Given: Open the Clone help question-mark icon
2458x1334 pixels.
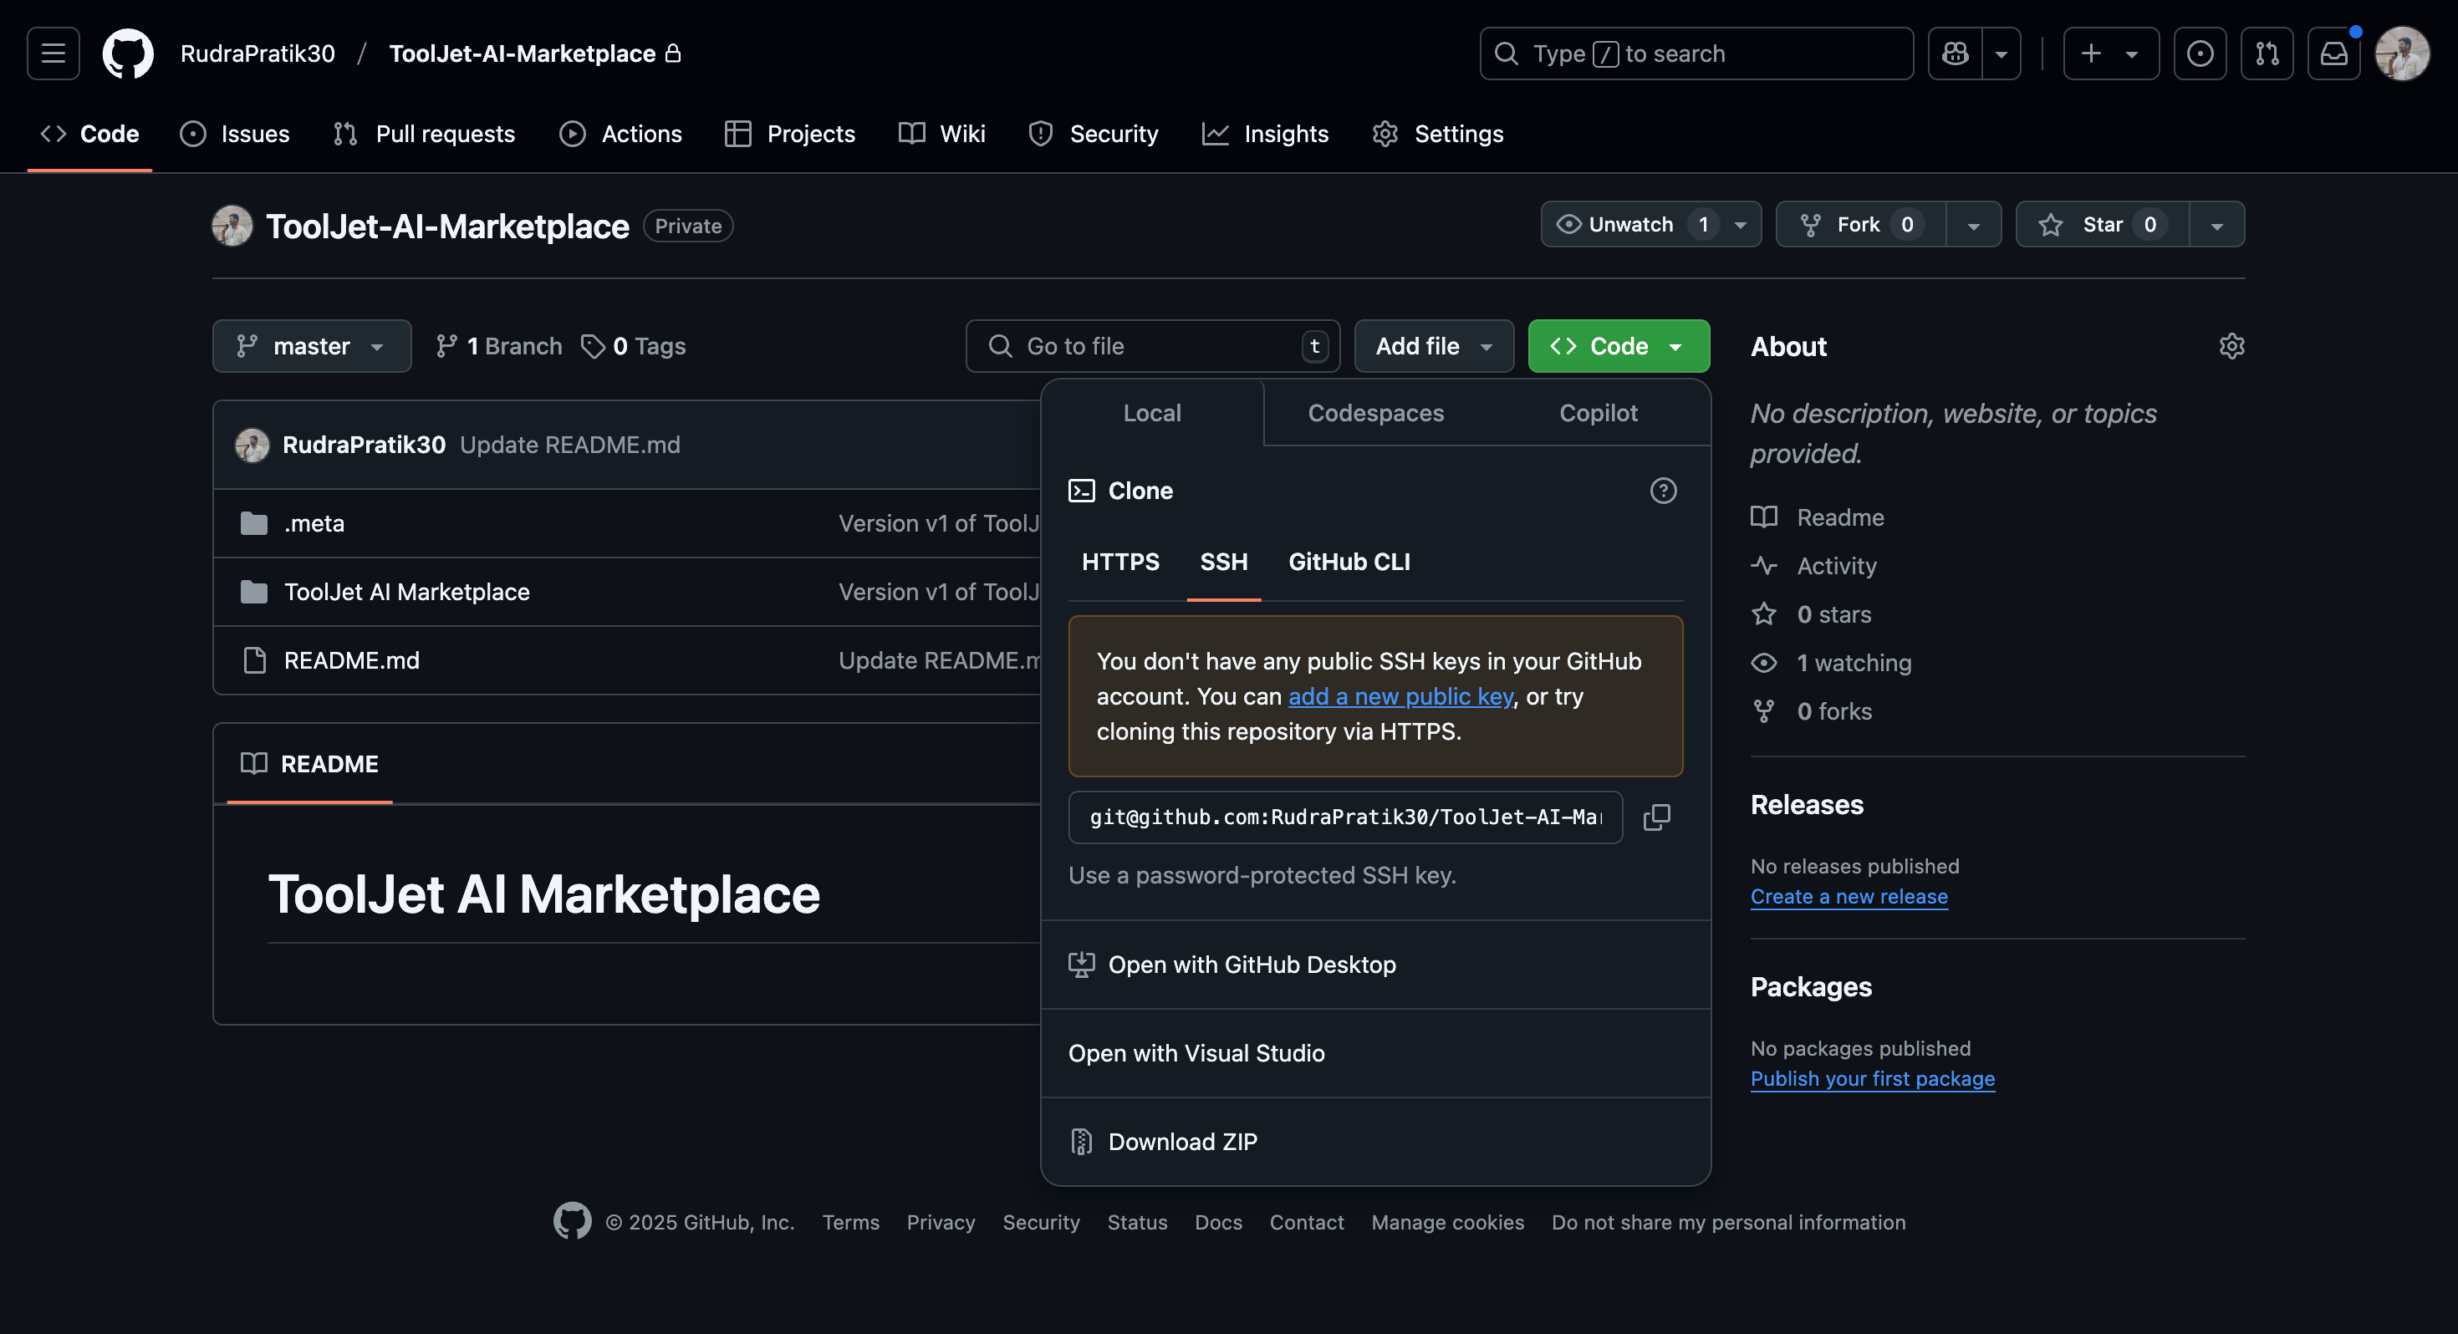Looking at the screenshot, I should (1663, 491).
